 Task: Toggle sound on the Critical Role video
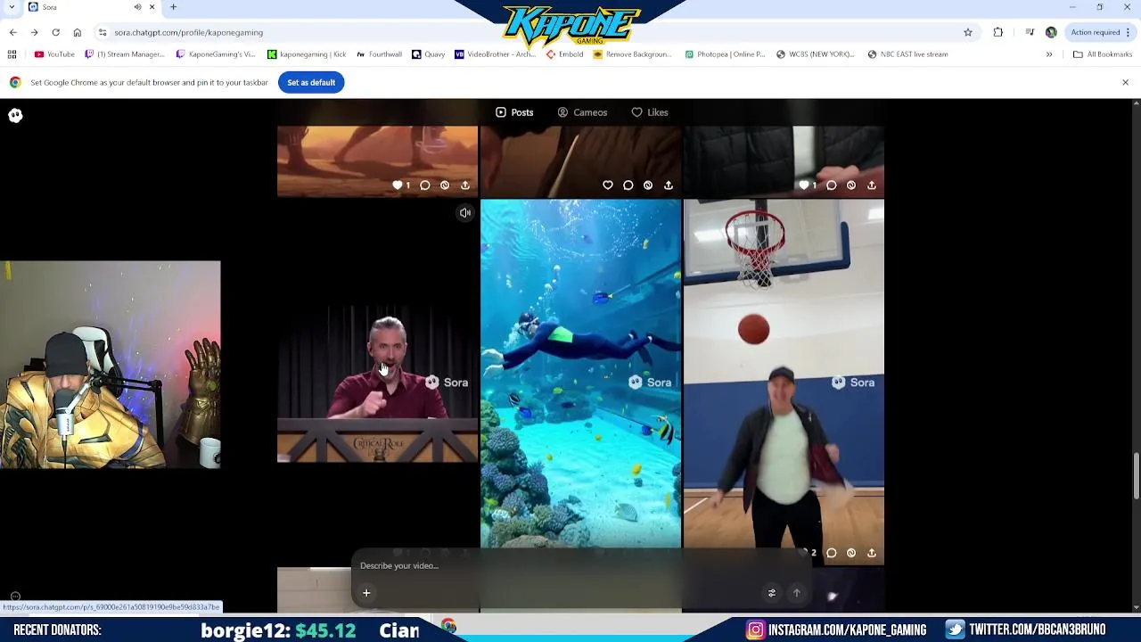465,213
